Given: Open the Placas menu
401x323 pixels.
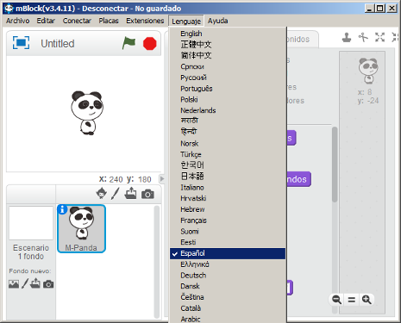Looking at the screenshot, I should click(x=109, y=21).
